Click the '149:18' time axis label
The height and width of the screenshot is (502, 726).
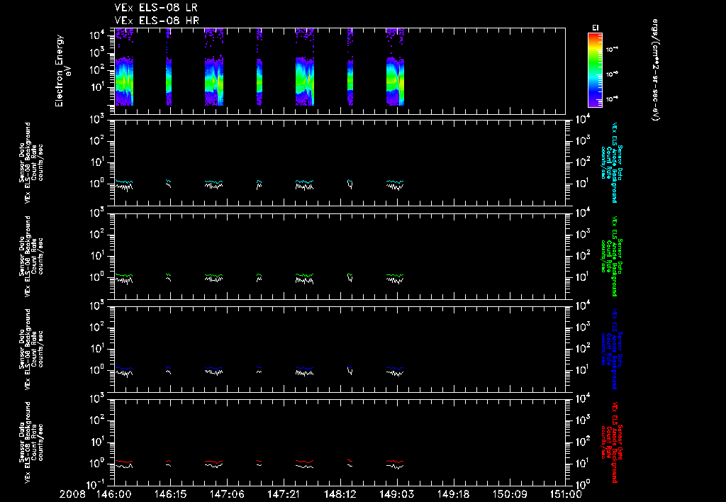[x=453, y=494]
